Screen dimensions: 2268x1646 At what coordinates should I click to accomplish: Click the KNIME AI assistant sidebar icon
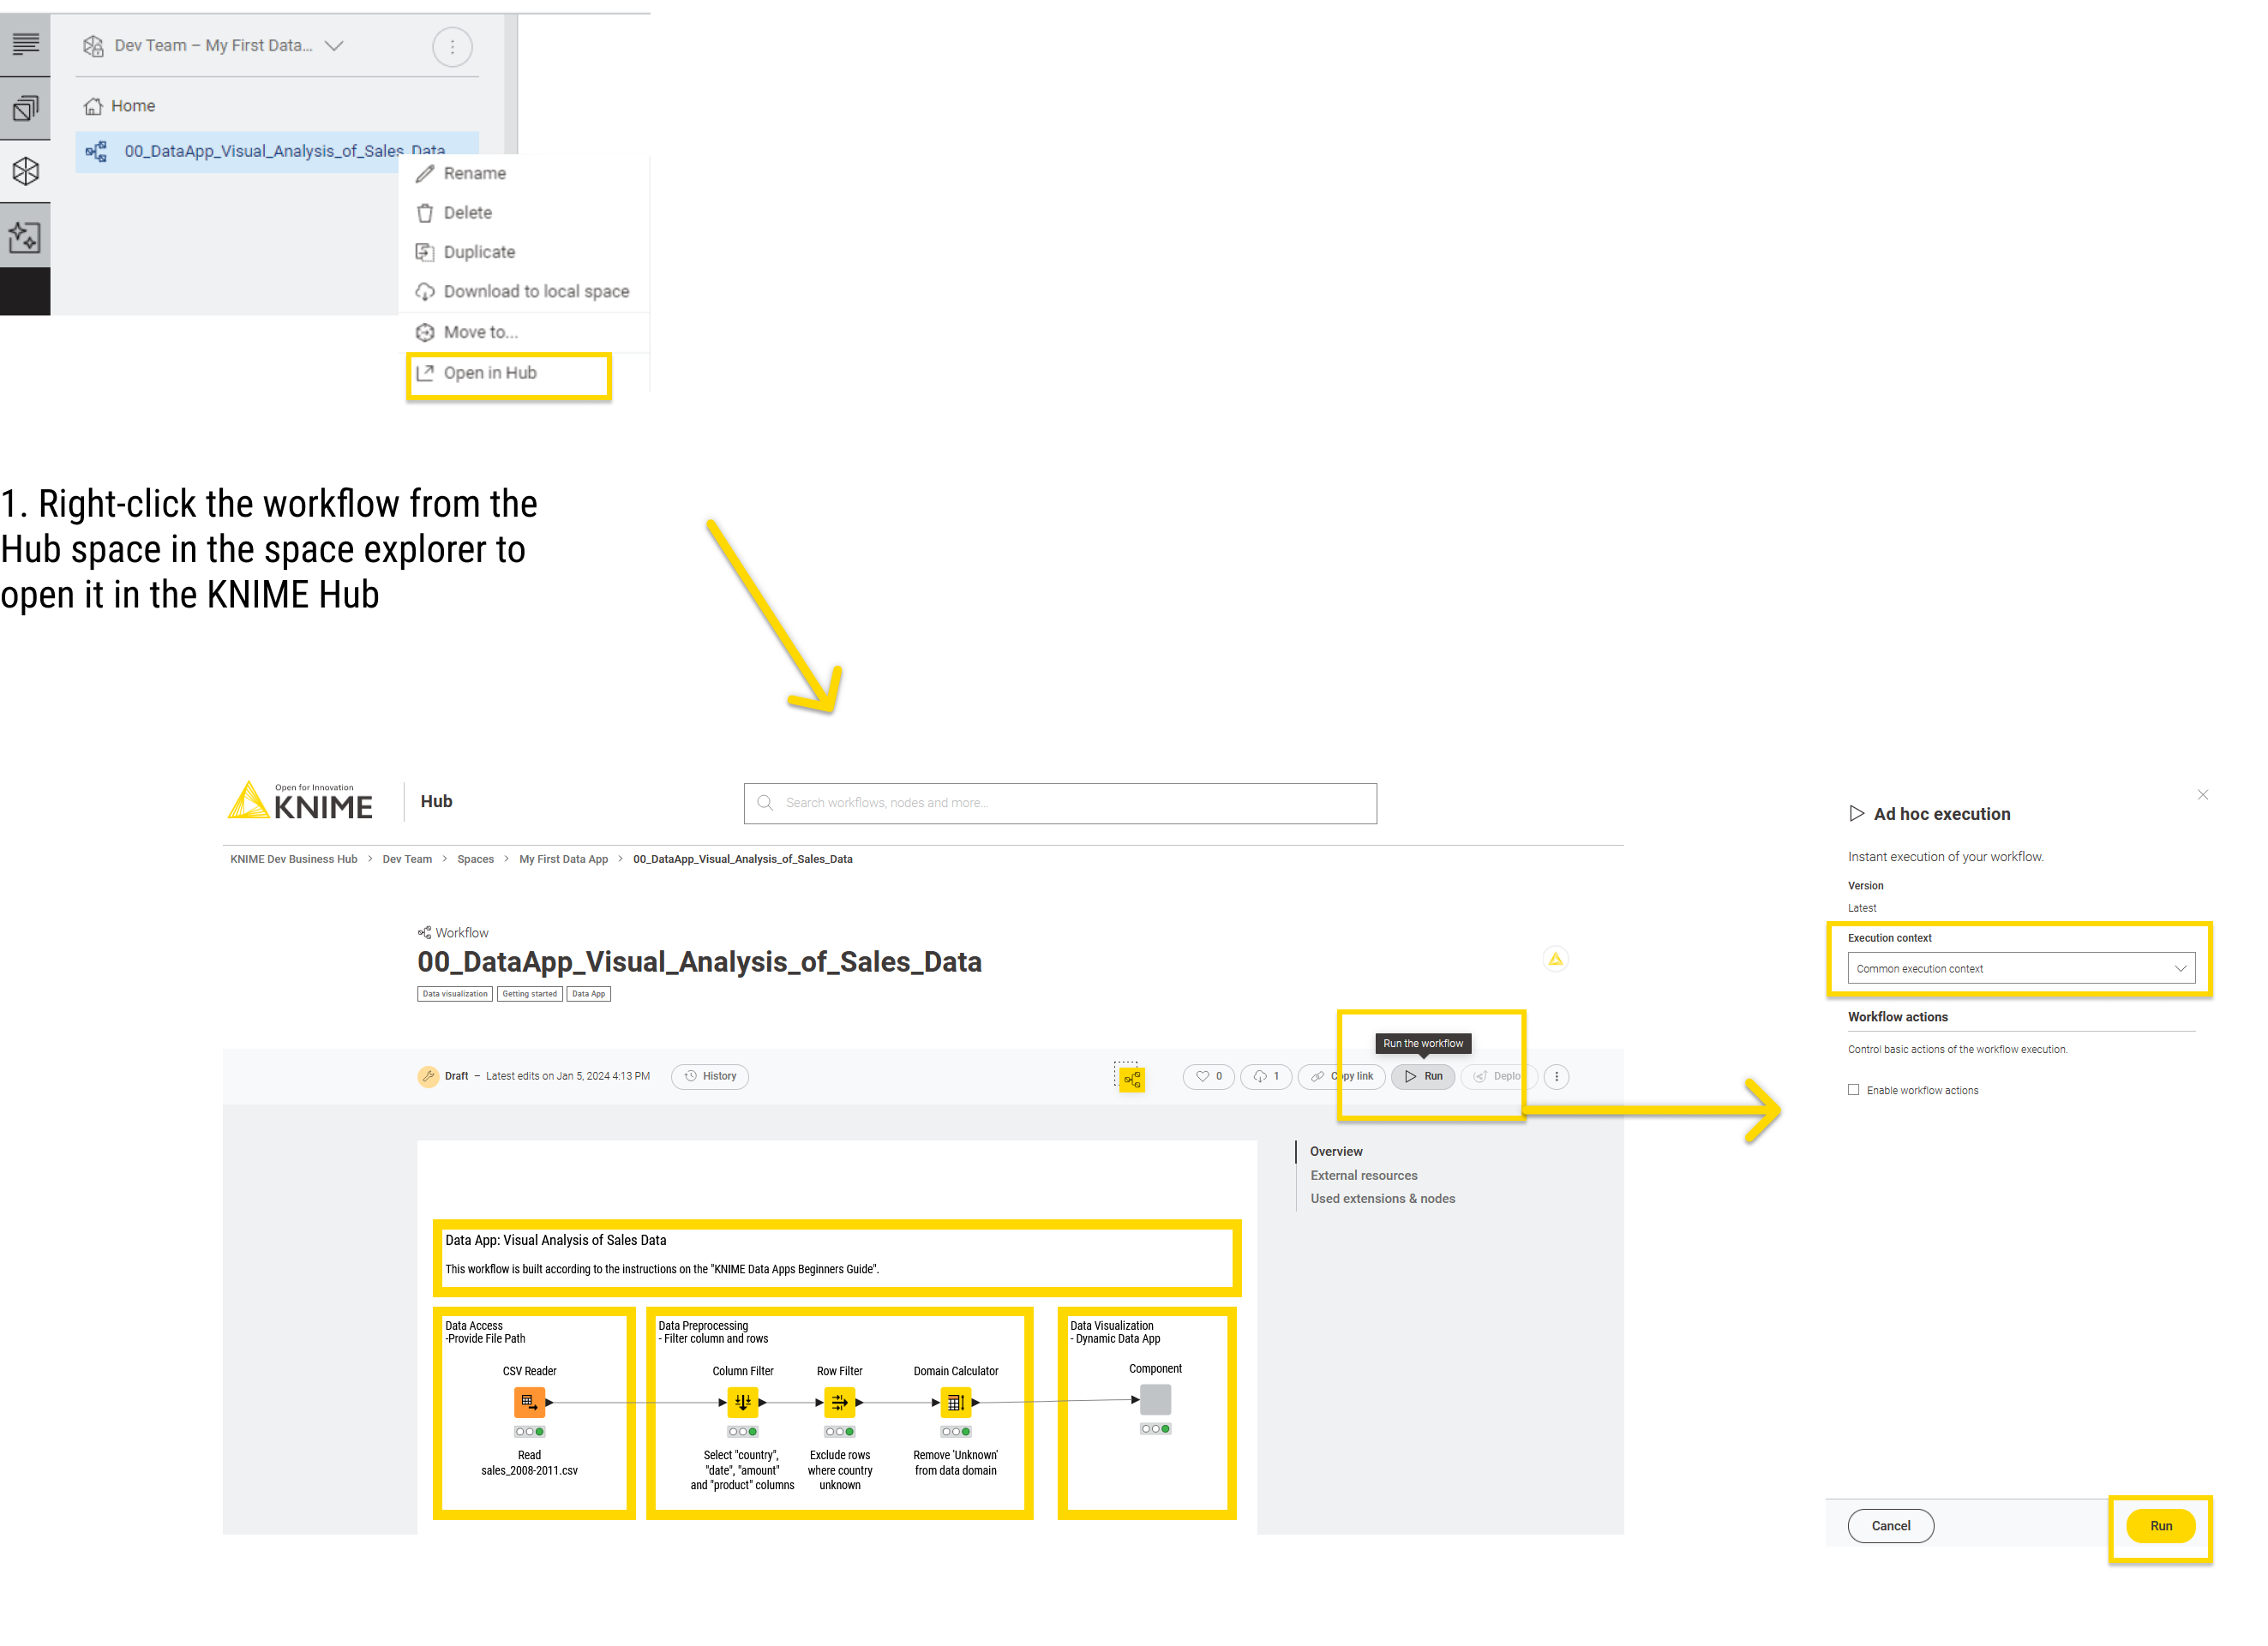(x=25, y=236)
